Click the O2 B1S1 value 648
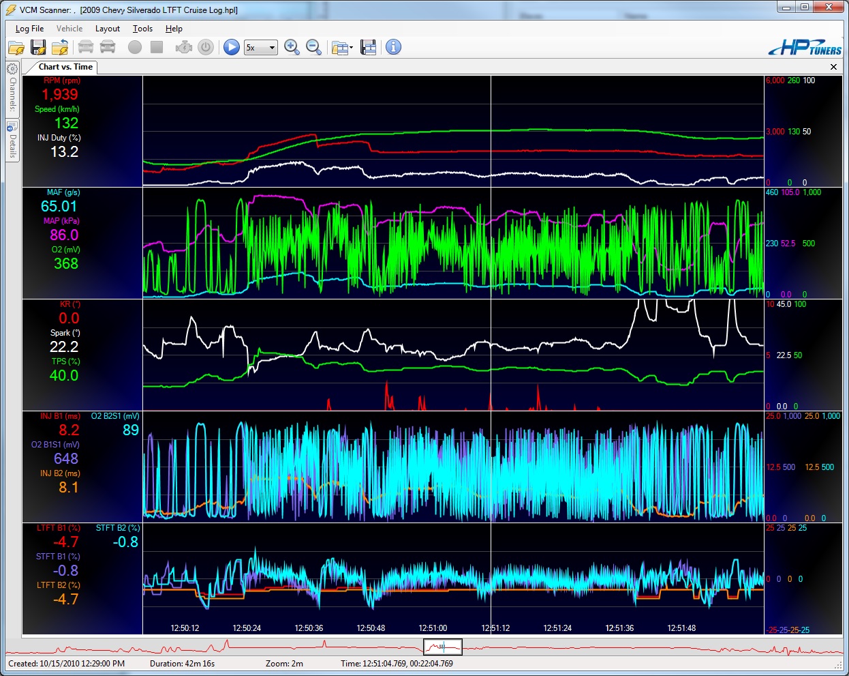849x676 pixels. [66, 459]
